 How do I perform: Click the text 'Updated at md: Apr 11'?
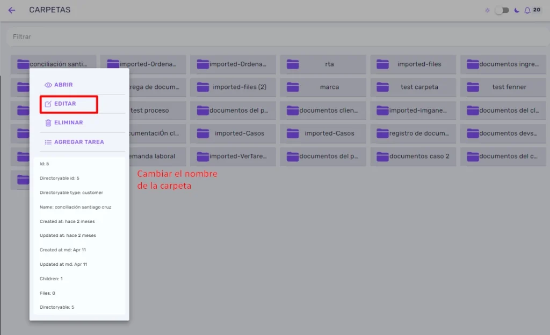click(x=63, y=264)
